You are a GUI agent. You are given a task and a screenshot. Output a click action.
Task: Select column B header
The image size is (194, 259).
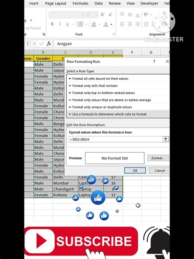pos(43,52)
